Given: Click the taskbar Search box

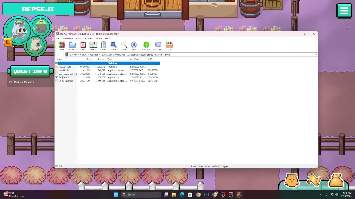Looking at the screenshot, I should (x=141, y=195).
